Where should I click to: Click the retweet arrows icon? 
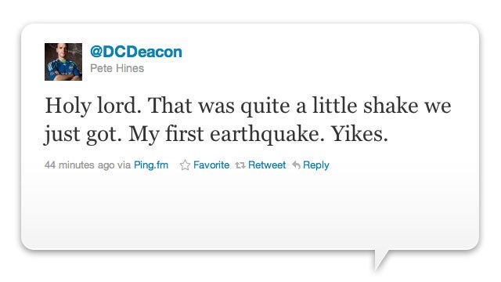point(240,165)
